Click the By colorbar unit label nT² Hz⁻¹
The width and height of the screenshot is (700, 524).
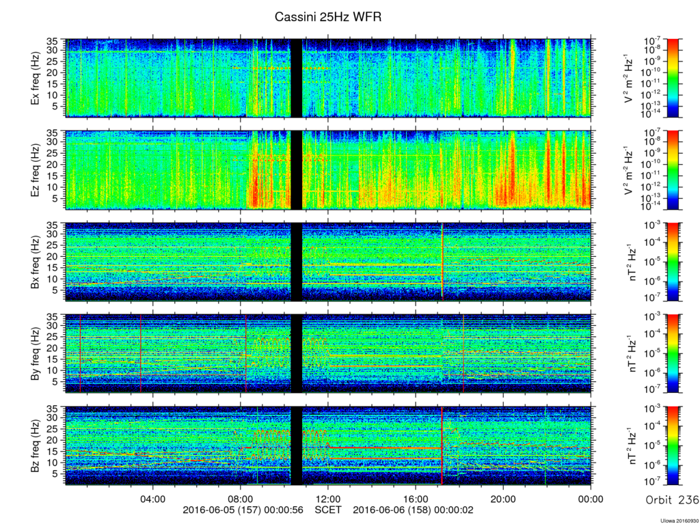631,354
